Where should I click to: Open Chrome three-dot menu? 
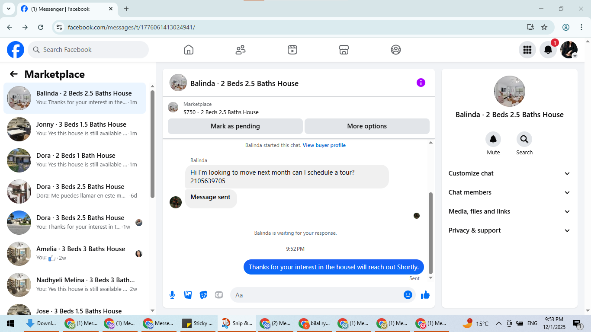click(x=581, y=27)
